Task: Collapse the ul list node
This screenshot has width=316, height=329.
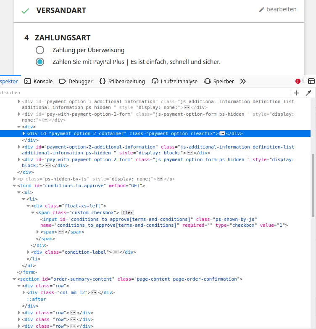Action: coord(19,192)
